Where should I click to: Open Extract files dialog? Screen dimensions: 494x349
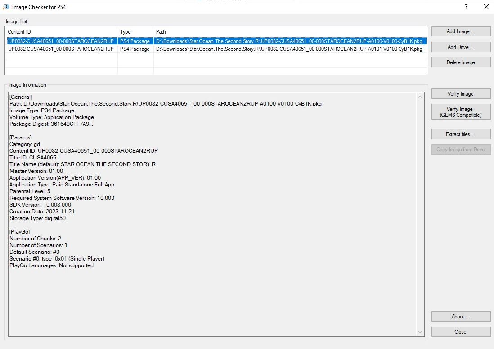(461, 134)
